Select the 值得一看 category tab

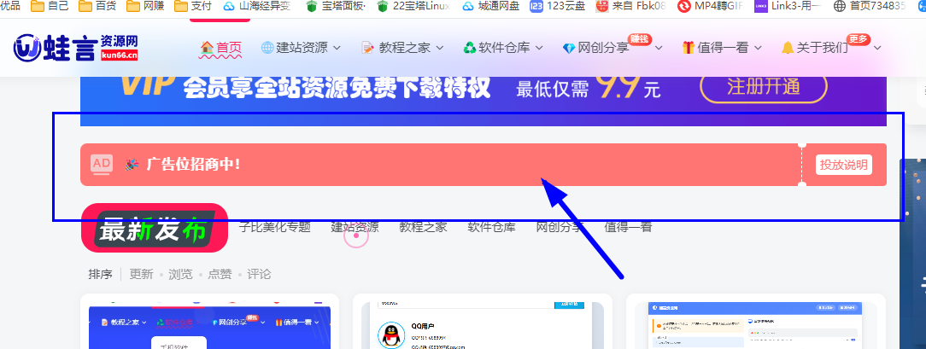click(628, 227)
